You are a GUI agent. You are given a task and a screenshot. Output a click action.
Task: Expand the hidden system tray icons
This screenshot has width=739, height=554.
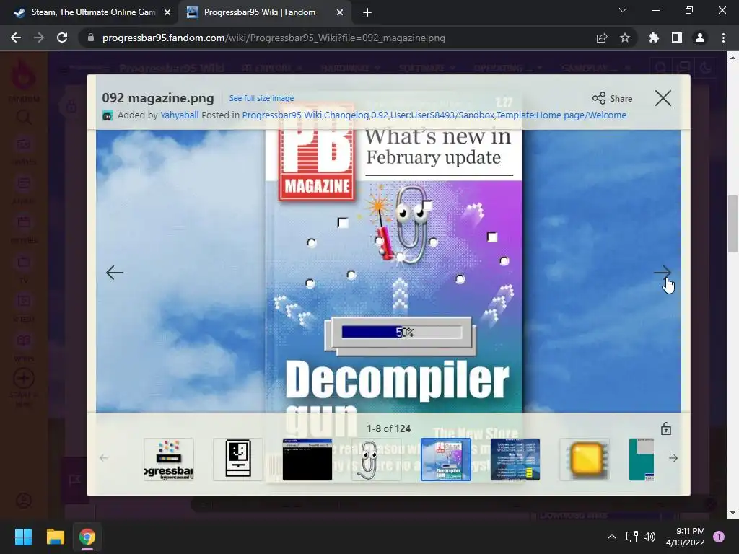(612, 537)
